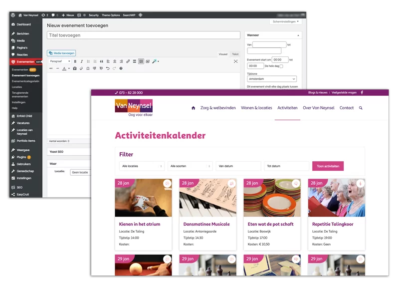Undo the last editor action
Screen dimensions: 399x287
coord(108,68)
